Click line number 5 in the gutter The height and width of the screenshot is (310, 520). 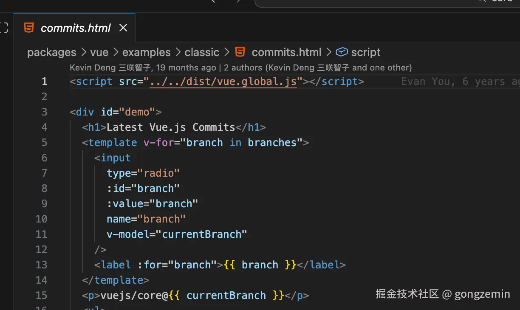[44, 143]
